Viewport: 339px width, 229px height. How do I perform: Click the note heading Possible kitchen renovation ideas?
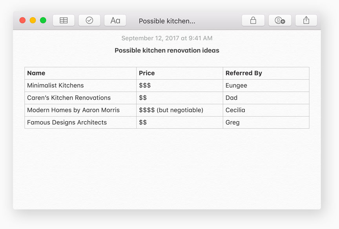click(x=167, y=50)
